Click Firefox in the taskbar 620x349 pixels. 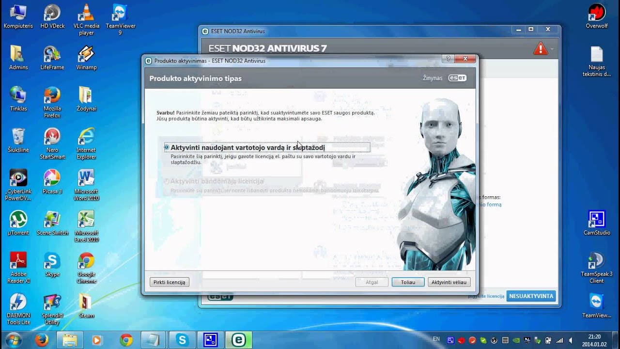pyautogui.click(x=42, y=340)
